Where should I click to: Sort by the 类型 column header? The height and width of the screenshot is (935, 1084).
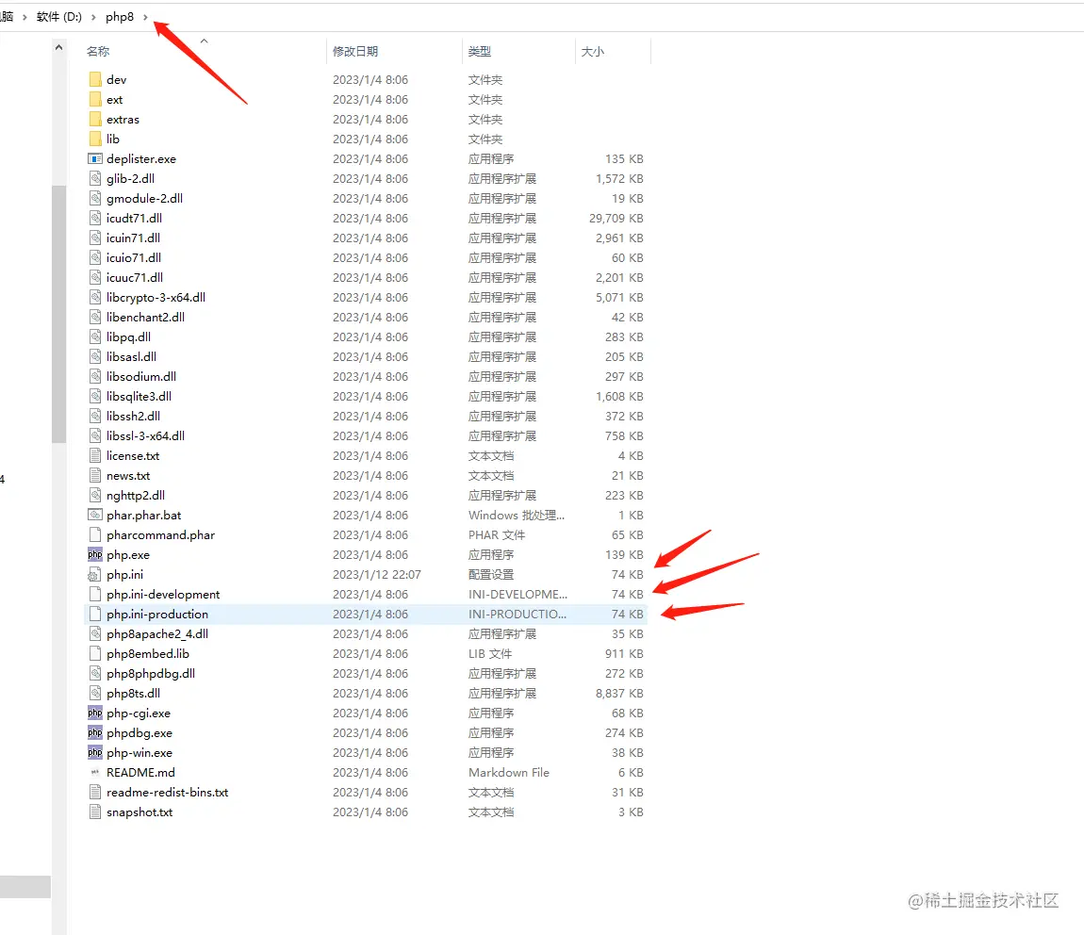click(x=480, y=51)
